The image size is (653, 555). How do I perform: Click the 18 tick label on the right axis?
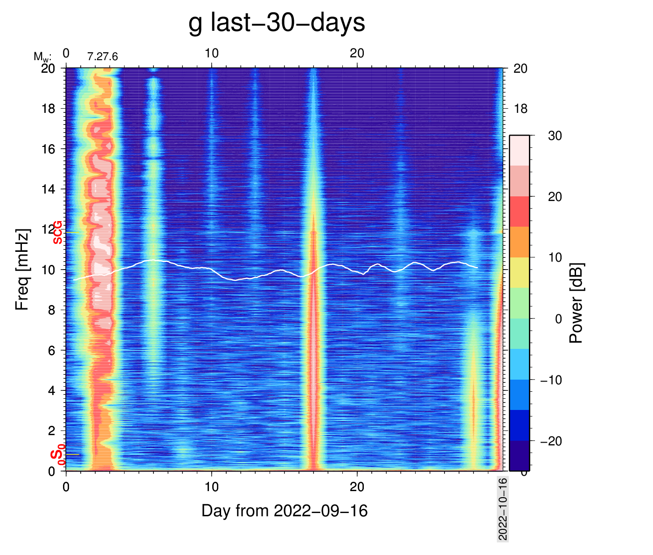[x=521, y=109]
